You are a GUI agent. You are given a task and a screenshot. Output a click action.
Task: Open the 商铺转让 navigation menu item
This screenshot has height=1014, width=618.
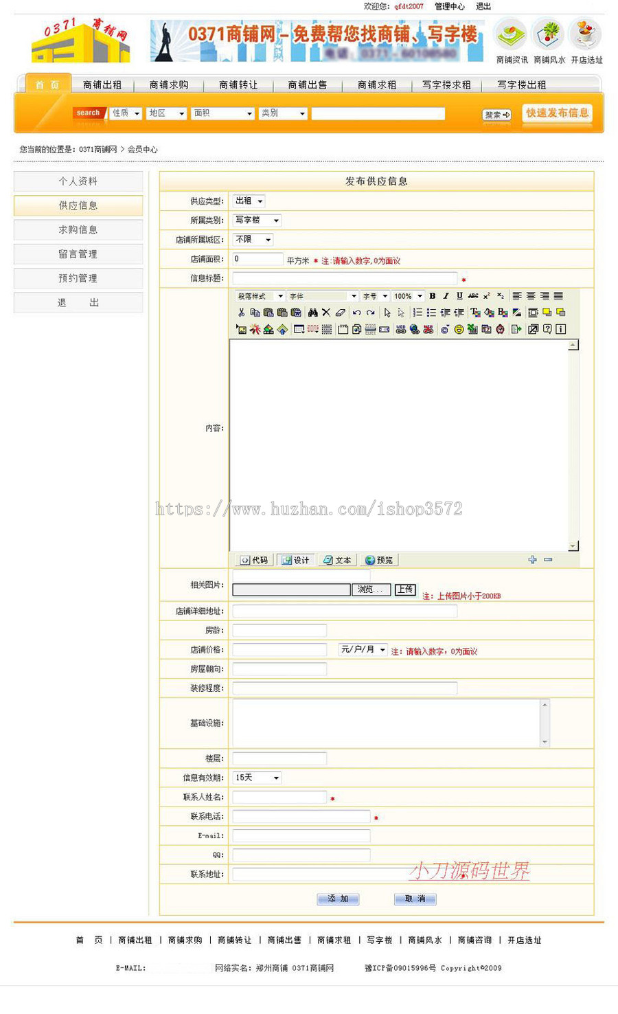(x=238, y=84)
